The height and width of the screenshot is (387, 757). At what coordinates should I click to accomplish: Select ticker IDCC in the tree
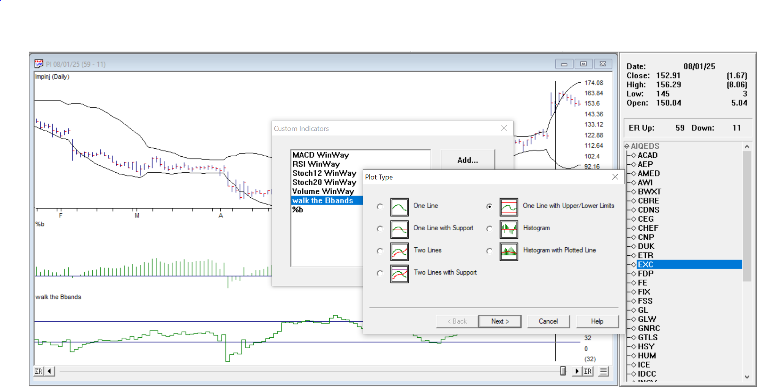click(646, 374)
